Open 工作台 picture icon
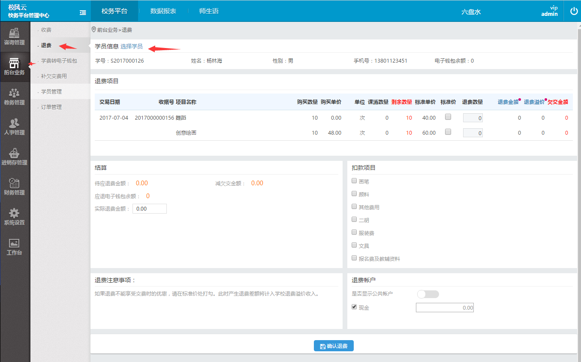This screenshot has width=581, height=362. 14,243
